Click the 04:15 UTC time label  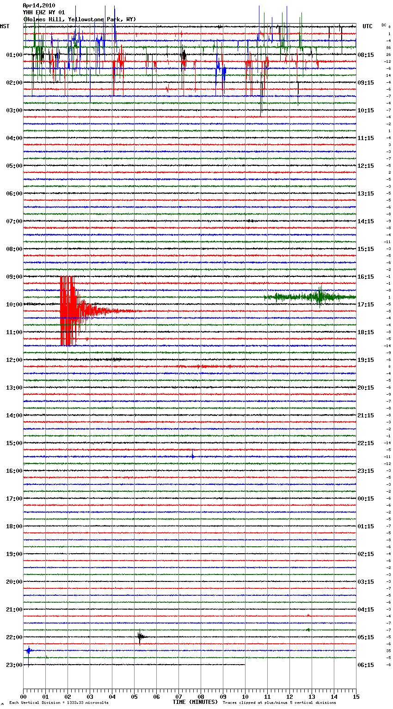click(366, 610)
